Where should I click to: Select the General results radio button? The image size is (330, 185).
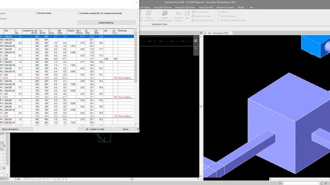(37, 13)
